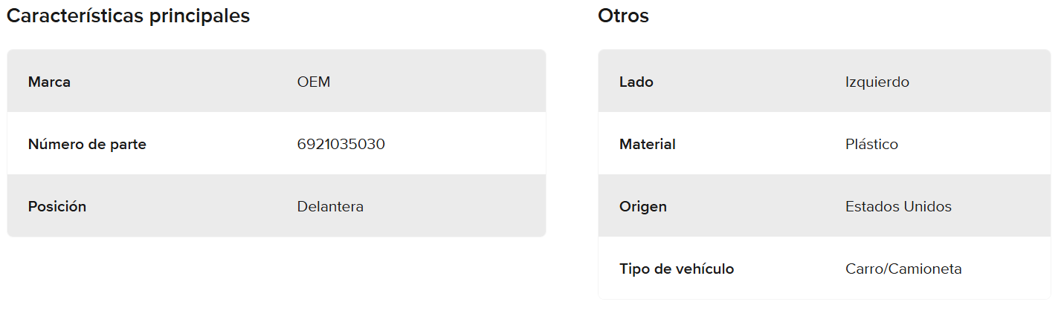Select the Material label
This screenshot has width=1061, height=316.
click(x=648, y=145)
